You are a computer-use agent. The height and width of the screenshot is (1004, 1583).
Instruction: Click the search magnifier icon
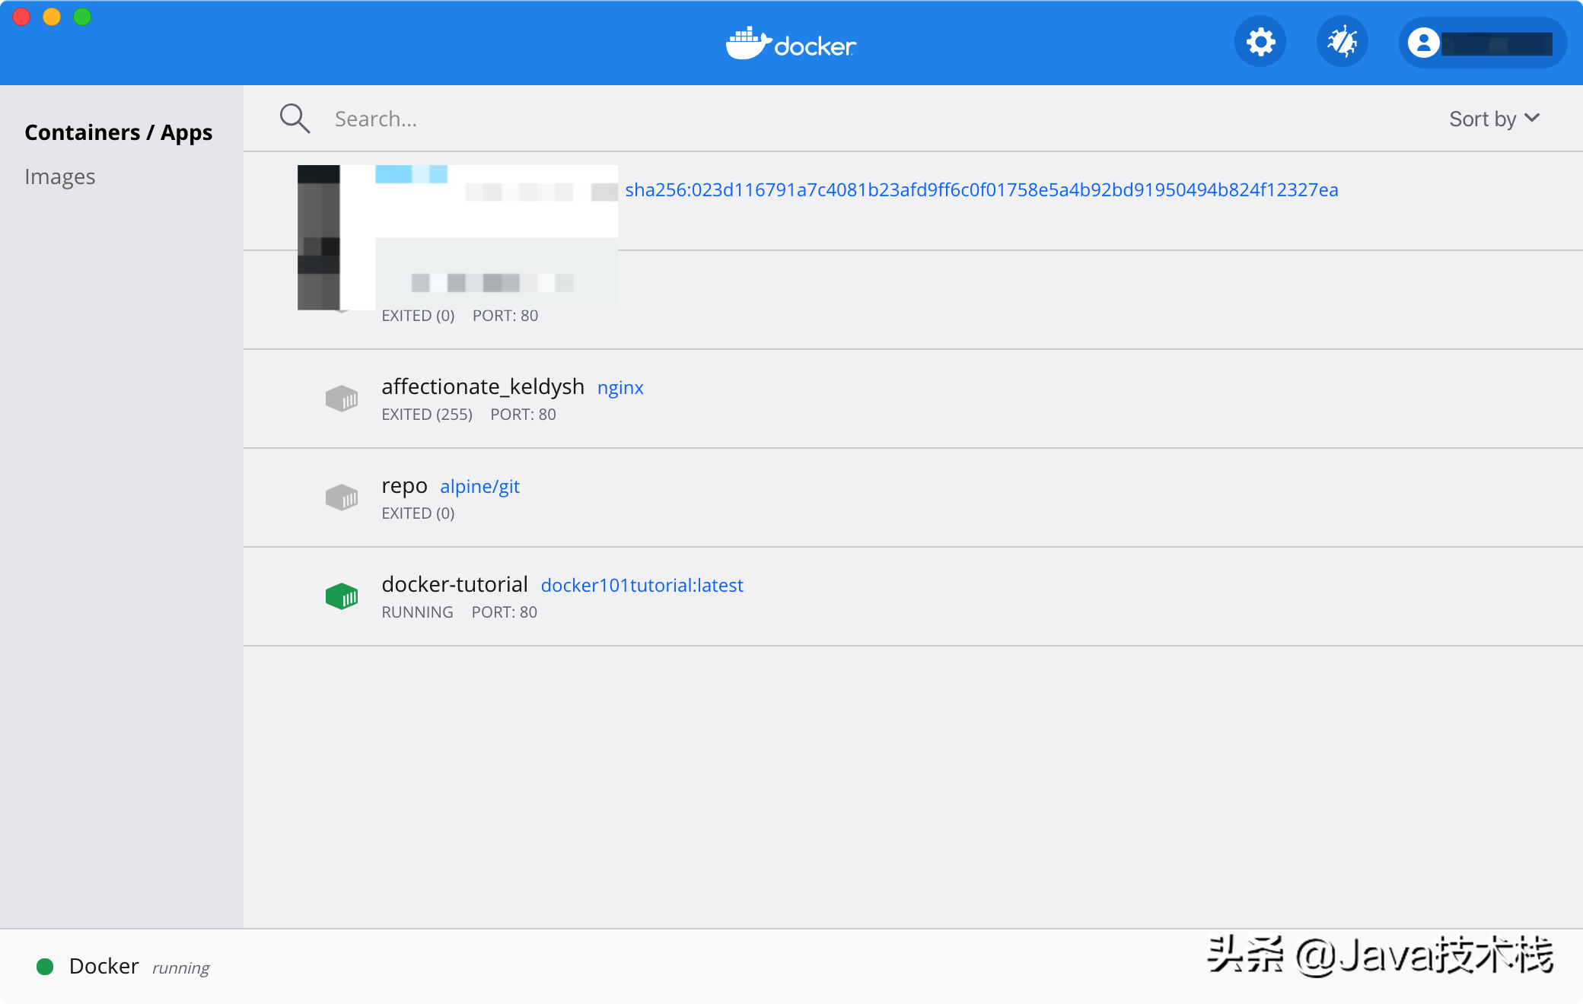pos(295,119)
